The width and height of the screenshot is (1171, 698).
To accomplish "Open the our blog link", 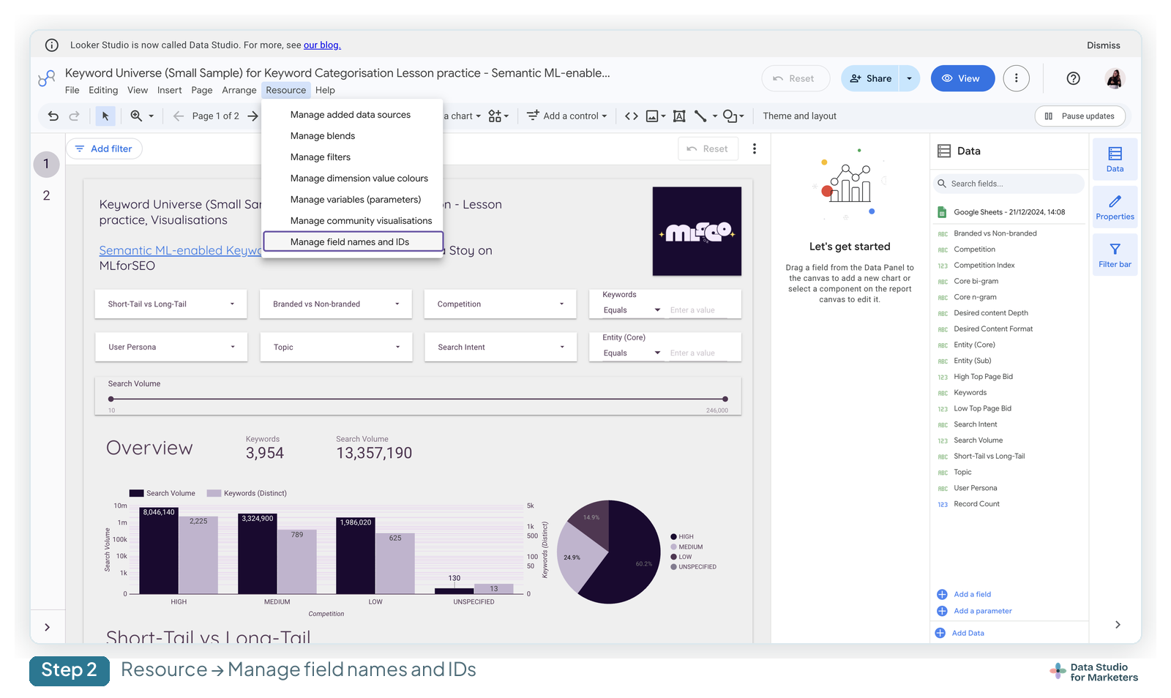I will pyautogui.click(x=322, y=45).
